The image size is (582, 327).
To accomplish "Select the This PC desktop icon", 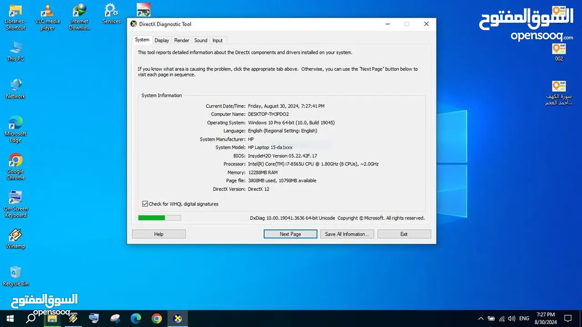I will coord(15,51).
